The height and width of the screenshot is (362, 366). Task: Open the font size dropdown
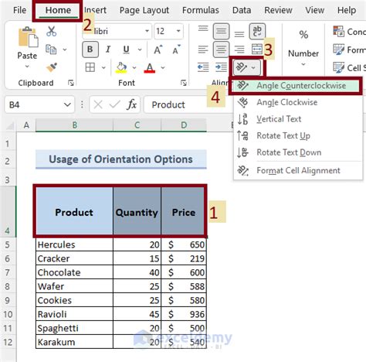click(178, 31)
